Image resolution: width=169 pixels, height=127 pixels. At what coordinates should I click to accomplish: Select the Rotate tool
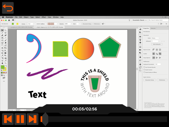point(2,45)
